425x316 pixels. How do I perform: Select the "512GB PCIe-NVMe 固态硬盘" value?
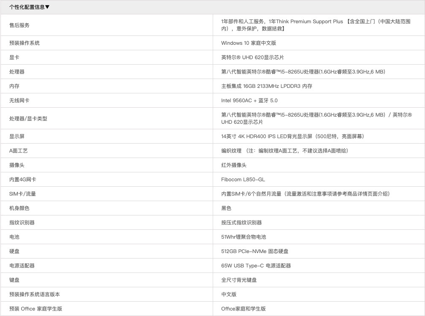click(255, 251)
